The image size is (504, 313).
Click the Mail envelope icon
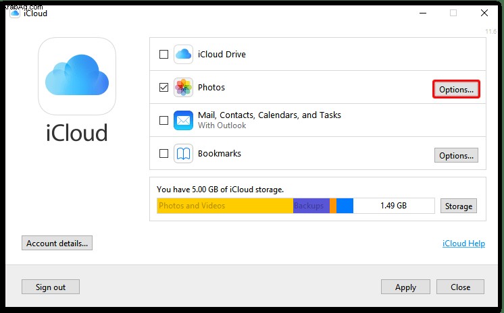tap(183, 120)
